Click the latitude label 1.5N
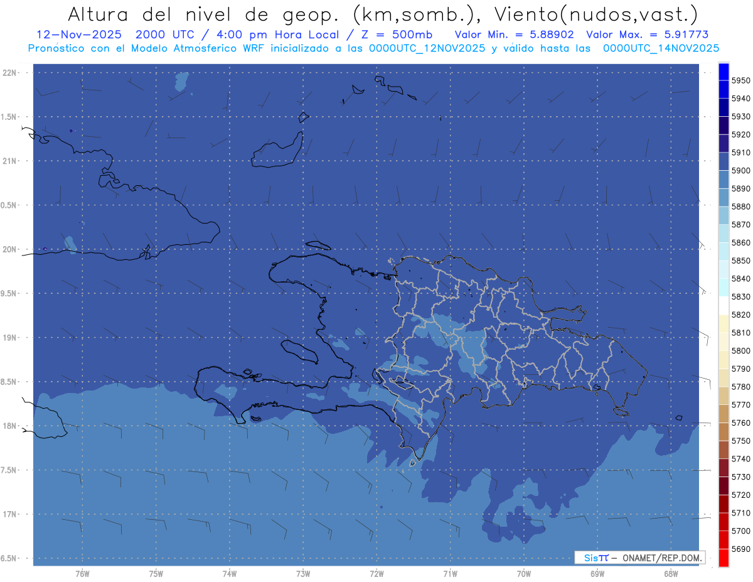The width and height of the screenshot is (753, 582). coord(8,117)
